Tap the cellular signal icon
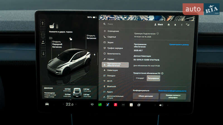Image resolution: width=223 pixels, height=125 pixels. pos(188,25)
